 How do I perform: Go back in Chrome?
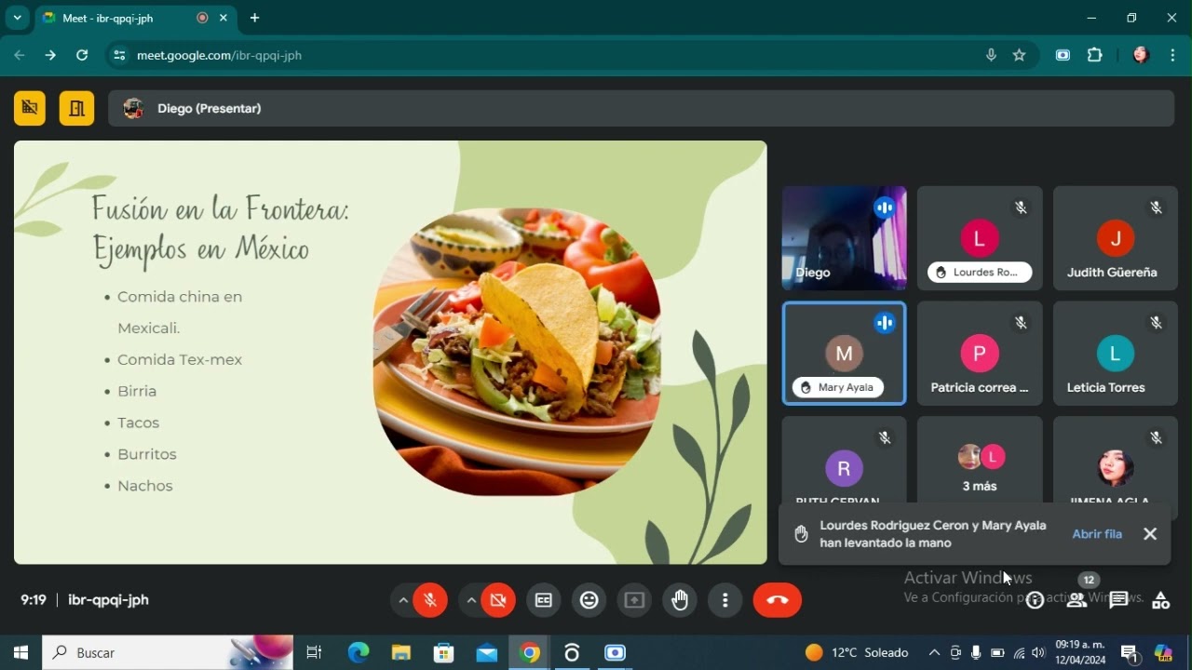coord(20,55)
